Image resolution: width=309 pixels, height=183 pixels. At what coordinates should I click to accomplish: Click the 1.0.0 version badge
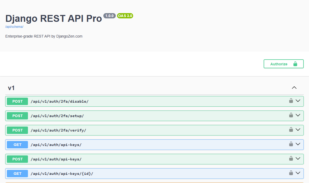point(109,16)
